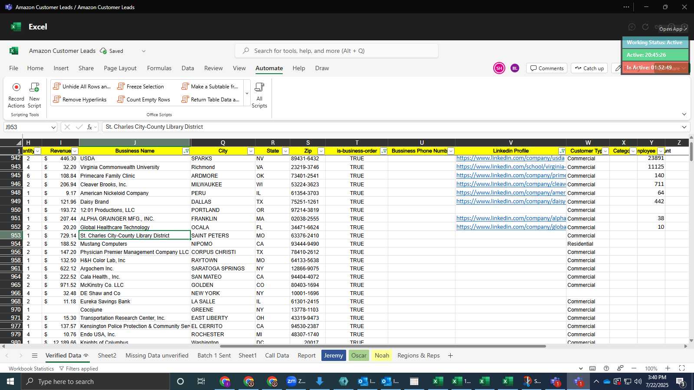
Task: Click the SH user presence avatar
Action: pos(499,68)
